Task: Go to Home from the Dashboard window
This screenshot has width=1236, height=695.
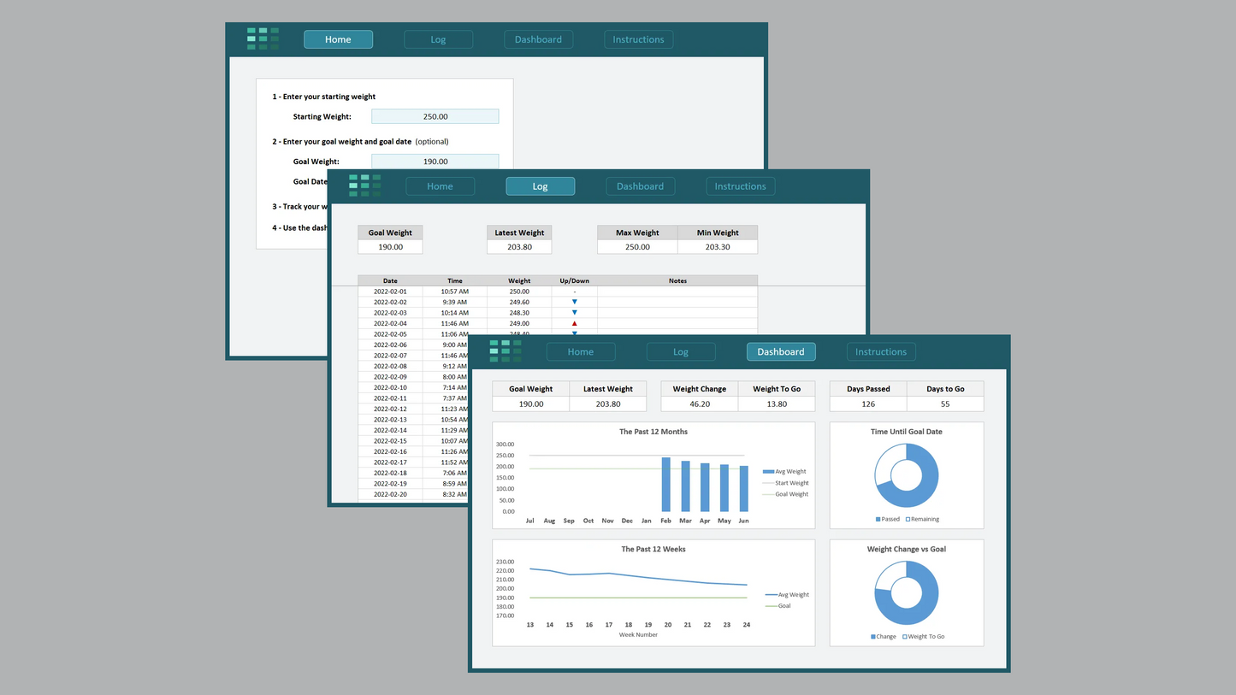Action: coord(580,352)
